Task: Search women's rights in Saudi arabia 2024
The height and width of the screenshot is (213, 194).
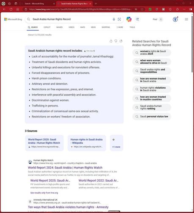Action: (x=152, y=53)
